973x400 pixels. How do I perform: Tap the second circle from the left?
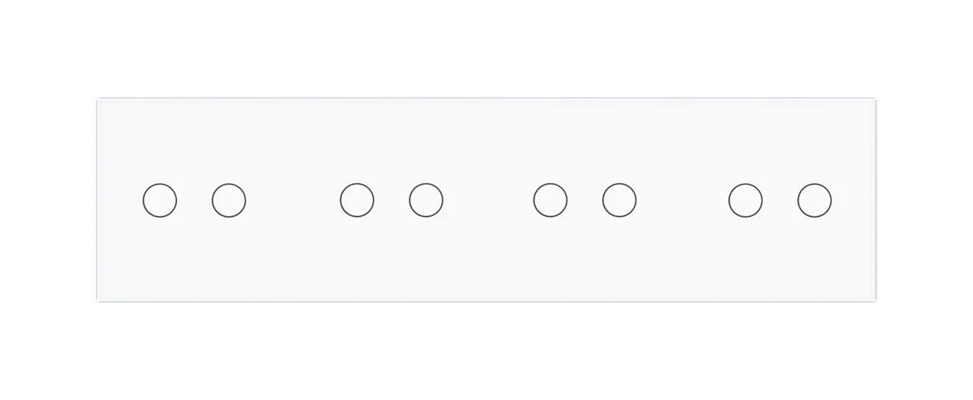[229, 200]
